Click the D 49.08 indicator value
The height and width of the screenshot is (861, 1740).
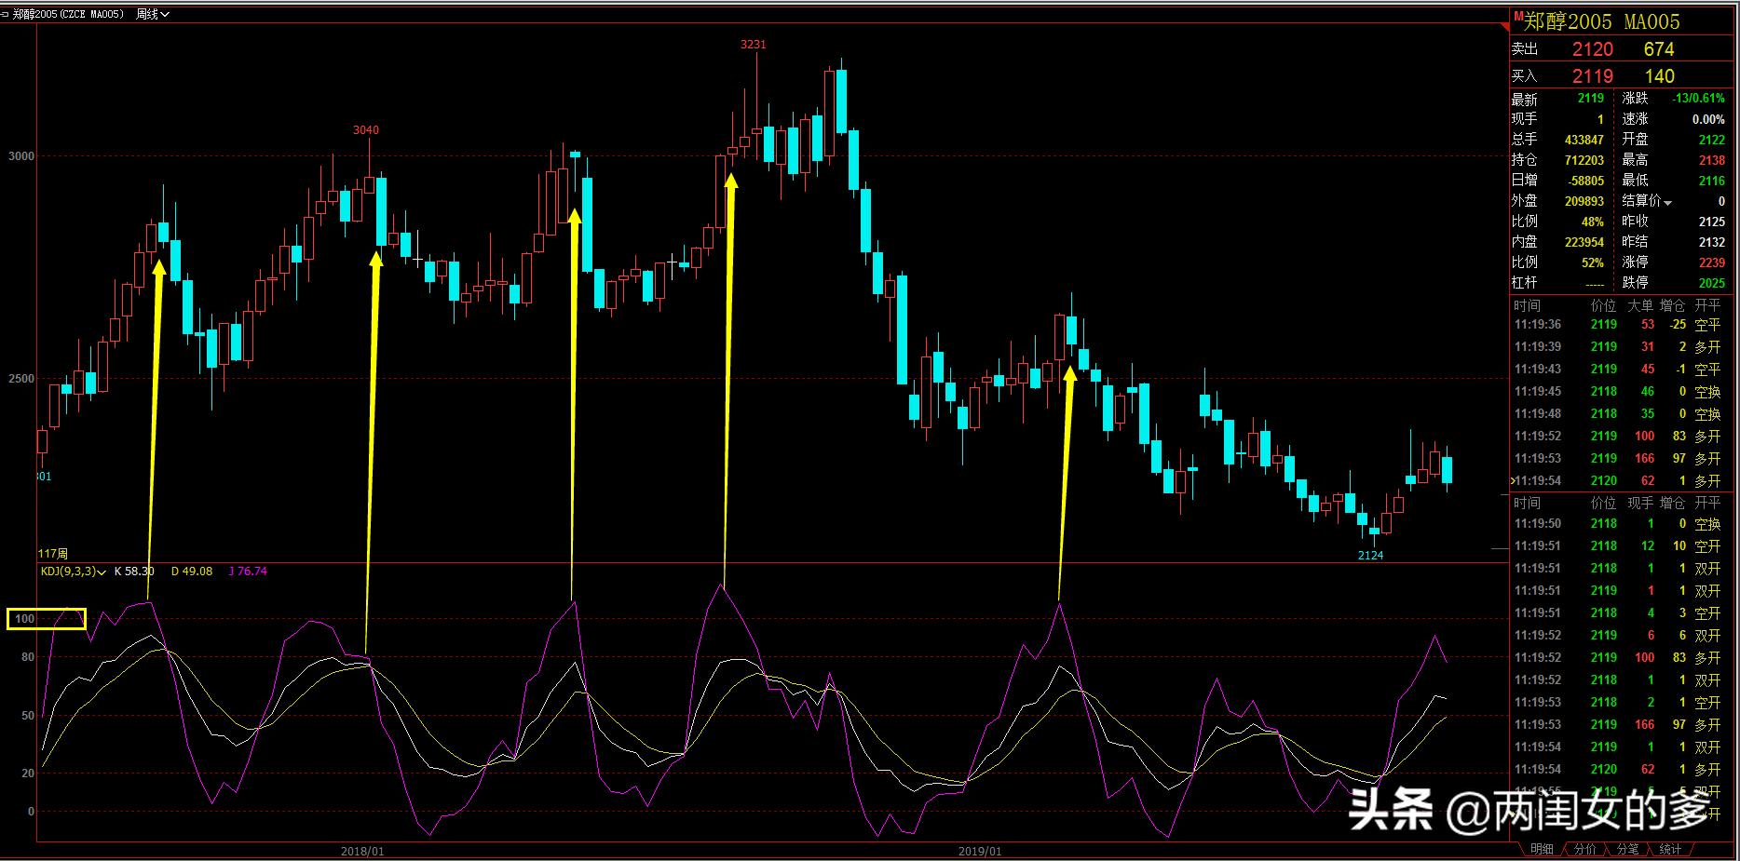192,572
